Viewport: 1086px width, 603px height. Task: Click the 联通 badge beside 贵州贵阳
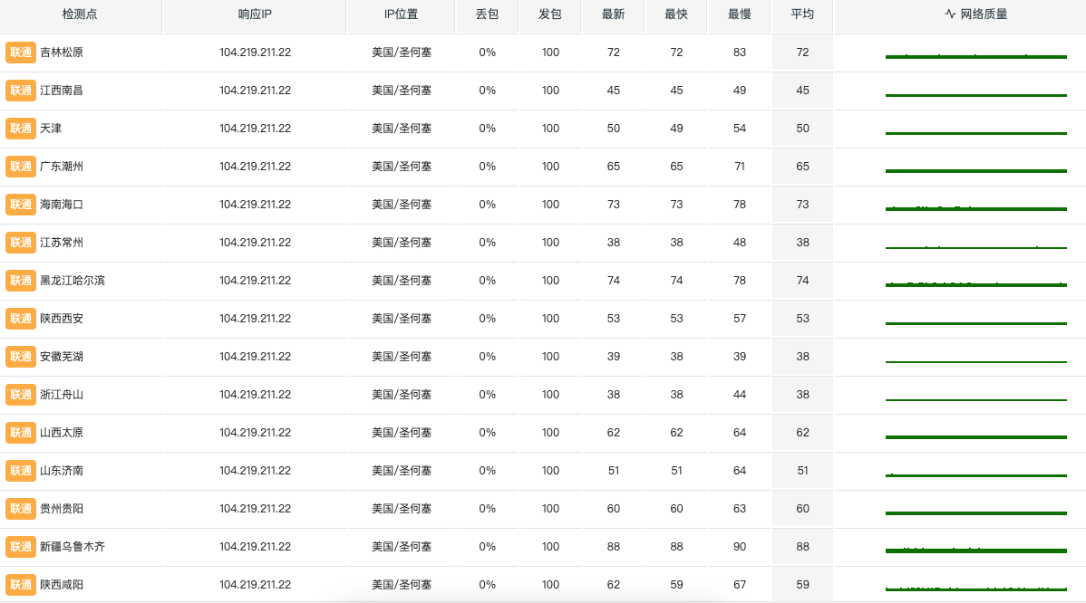(x=21, y=509)
